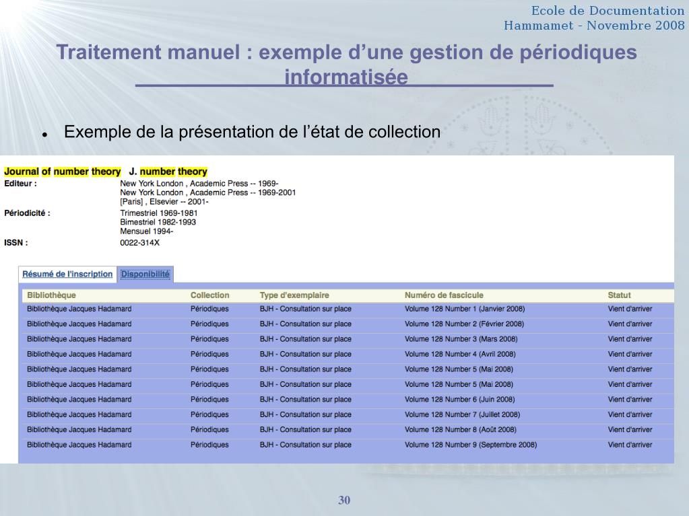Select Volume 128 Number 2 (Février 2008)

click(x=464, y=324)
